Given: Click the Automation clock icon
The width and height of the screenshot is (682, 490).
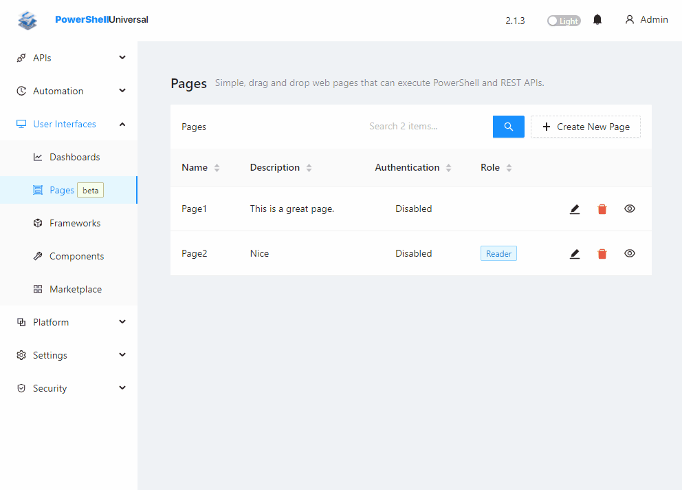Looking at the screenshot, I should tap(21, 91).
